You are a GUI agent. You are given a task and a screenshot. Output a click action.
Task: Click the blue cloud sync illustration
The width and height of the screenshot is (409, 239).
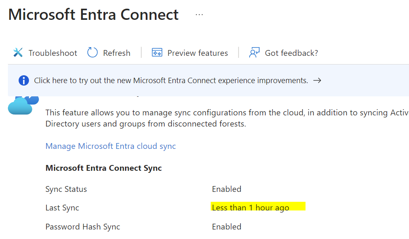point(23,105)
